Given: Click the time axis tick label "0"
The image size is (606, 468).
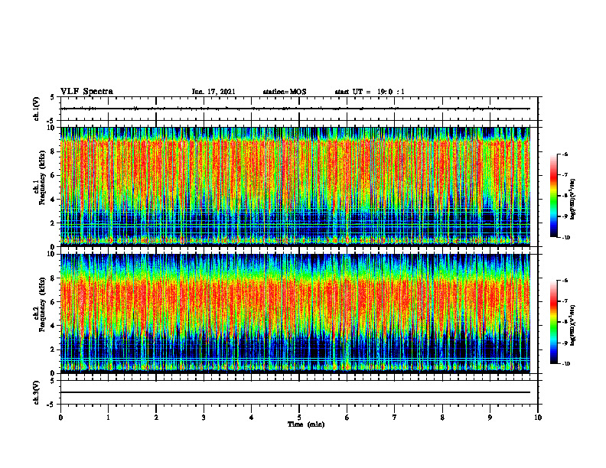Looking at the screenshot, I should [x=60, y=418].
